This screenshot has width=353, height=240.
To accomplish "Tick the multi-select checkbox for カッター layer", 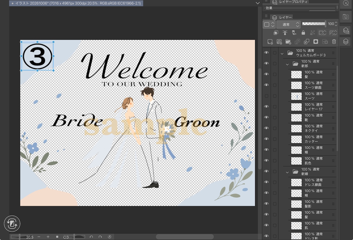I will [275, 139].
